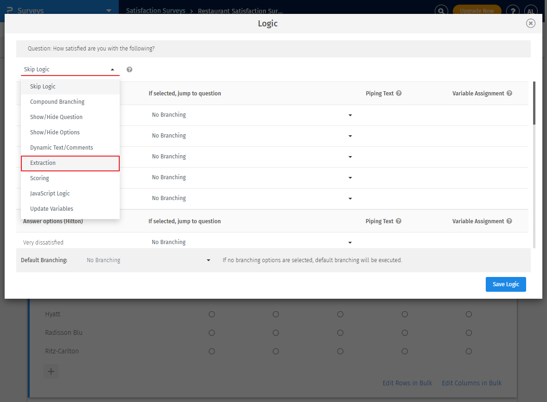Collapse the Skip Logic type dropdown
Screen dimensions: 547x402
pyautogui.click(x=113, y=69)
